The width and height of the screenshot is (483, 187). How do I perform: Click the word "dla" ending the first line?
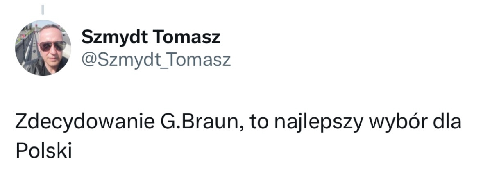click(x=447, y=123)
